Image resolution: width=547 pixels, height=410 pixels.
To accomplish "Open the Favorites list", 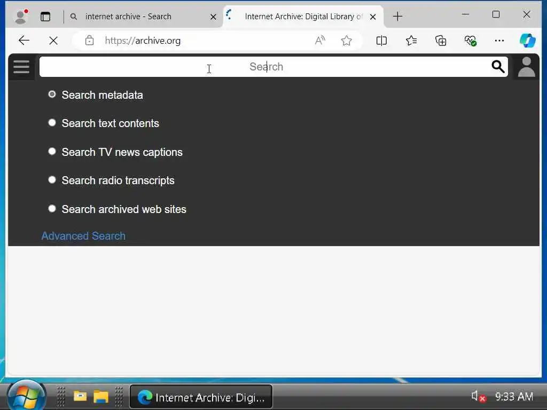I will [411, 41].
